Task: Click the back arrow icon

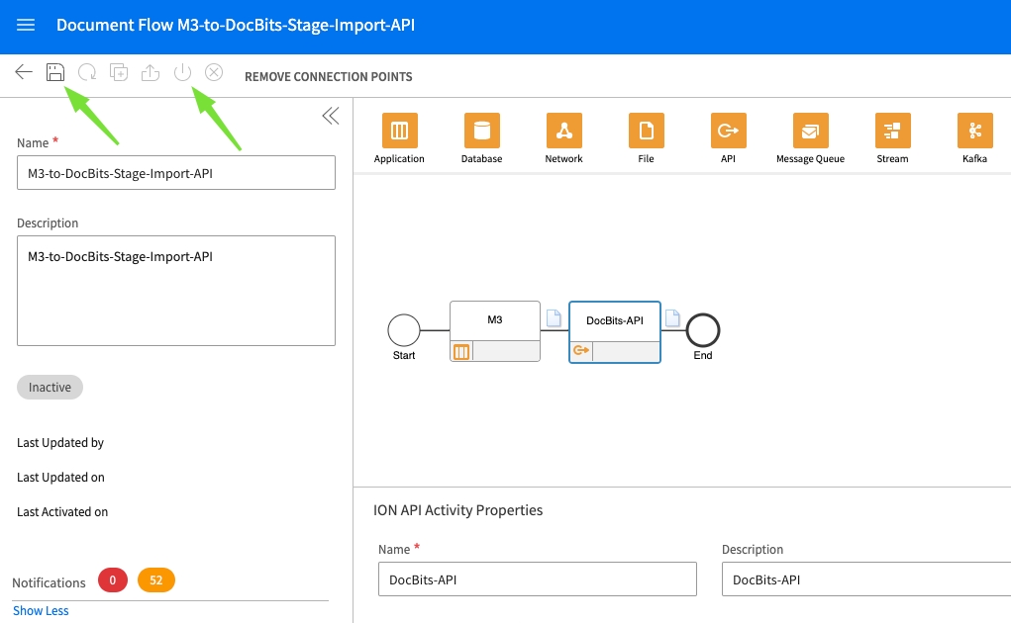Action: pyautogui.click(x=24, y=72)
